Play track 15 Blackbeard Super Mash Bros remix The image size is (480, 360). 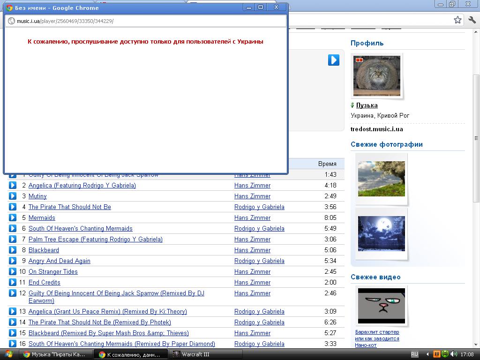point(13,333)
